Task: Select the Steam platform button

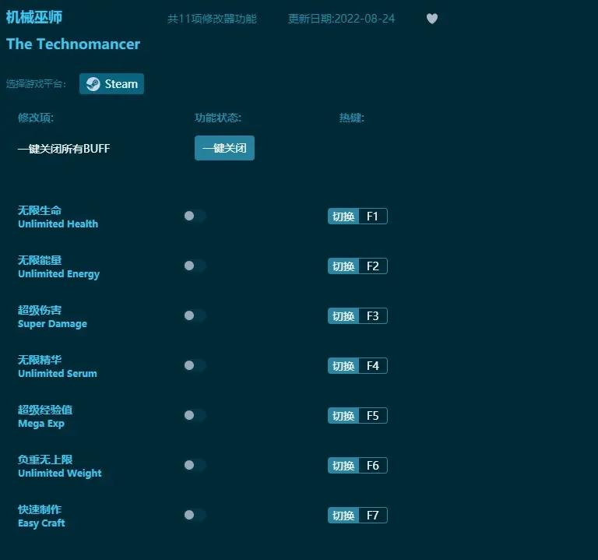Action: (112, 83)
